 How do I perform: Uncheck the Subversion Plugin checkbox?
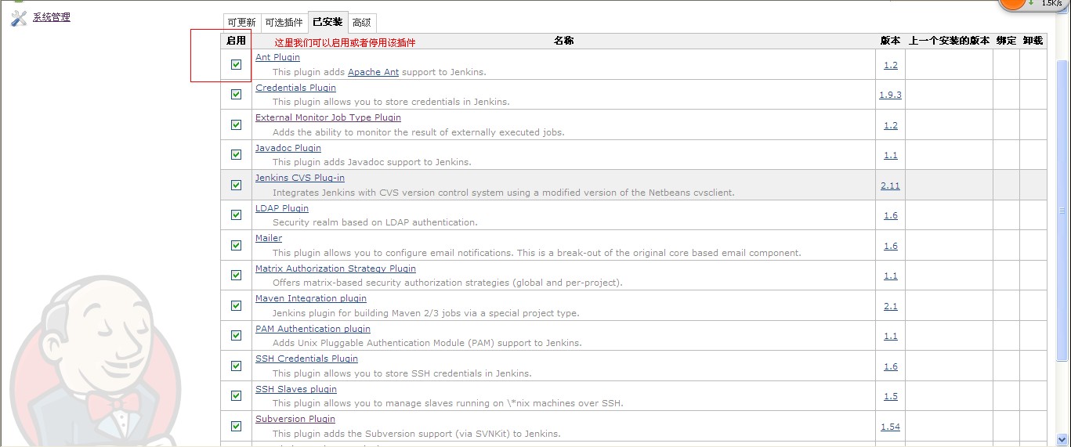tap(236, 426)
